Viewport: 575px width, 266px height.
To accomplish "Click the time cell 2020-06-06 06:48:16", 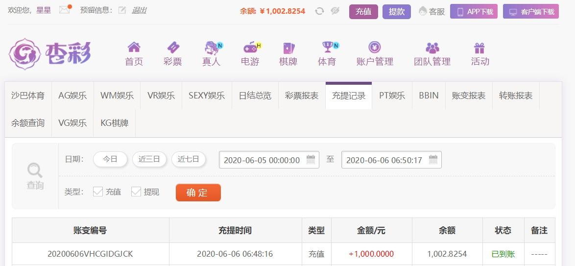I will (235, 254).
